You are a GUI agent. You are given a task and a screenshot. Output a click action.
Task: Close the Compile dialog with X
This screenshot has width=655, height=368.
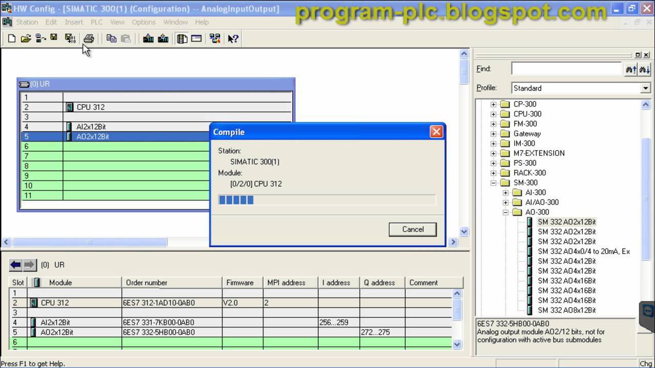[x=436, y=132]
